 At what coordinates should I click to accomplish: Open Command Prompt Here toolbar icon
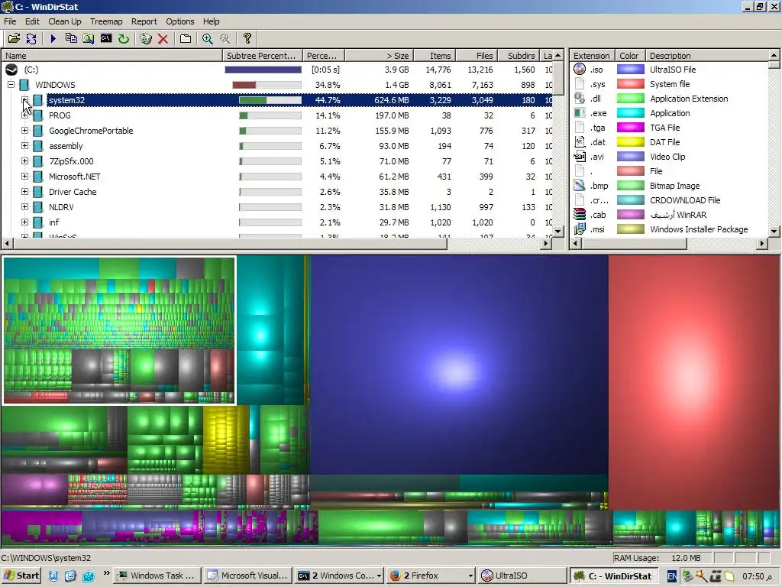click(x=105, y=38)
